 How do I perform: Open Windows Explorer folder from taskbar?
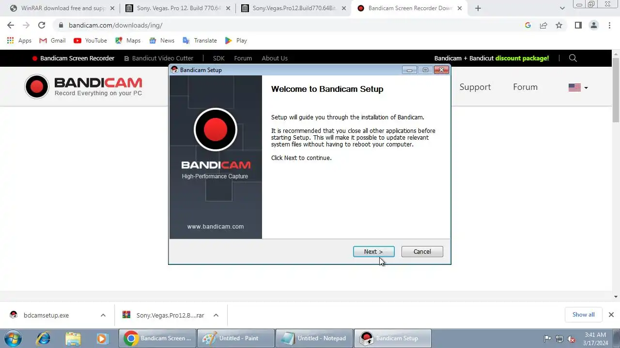pos(73,338)
